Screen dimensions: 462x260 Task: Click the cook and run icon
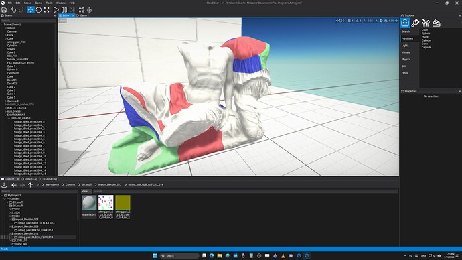point(89,10)
